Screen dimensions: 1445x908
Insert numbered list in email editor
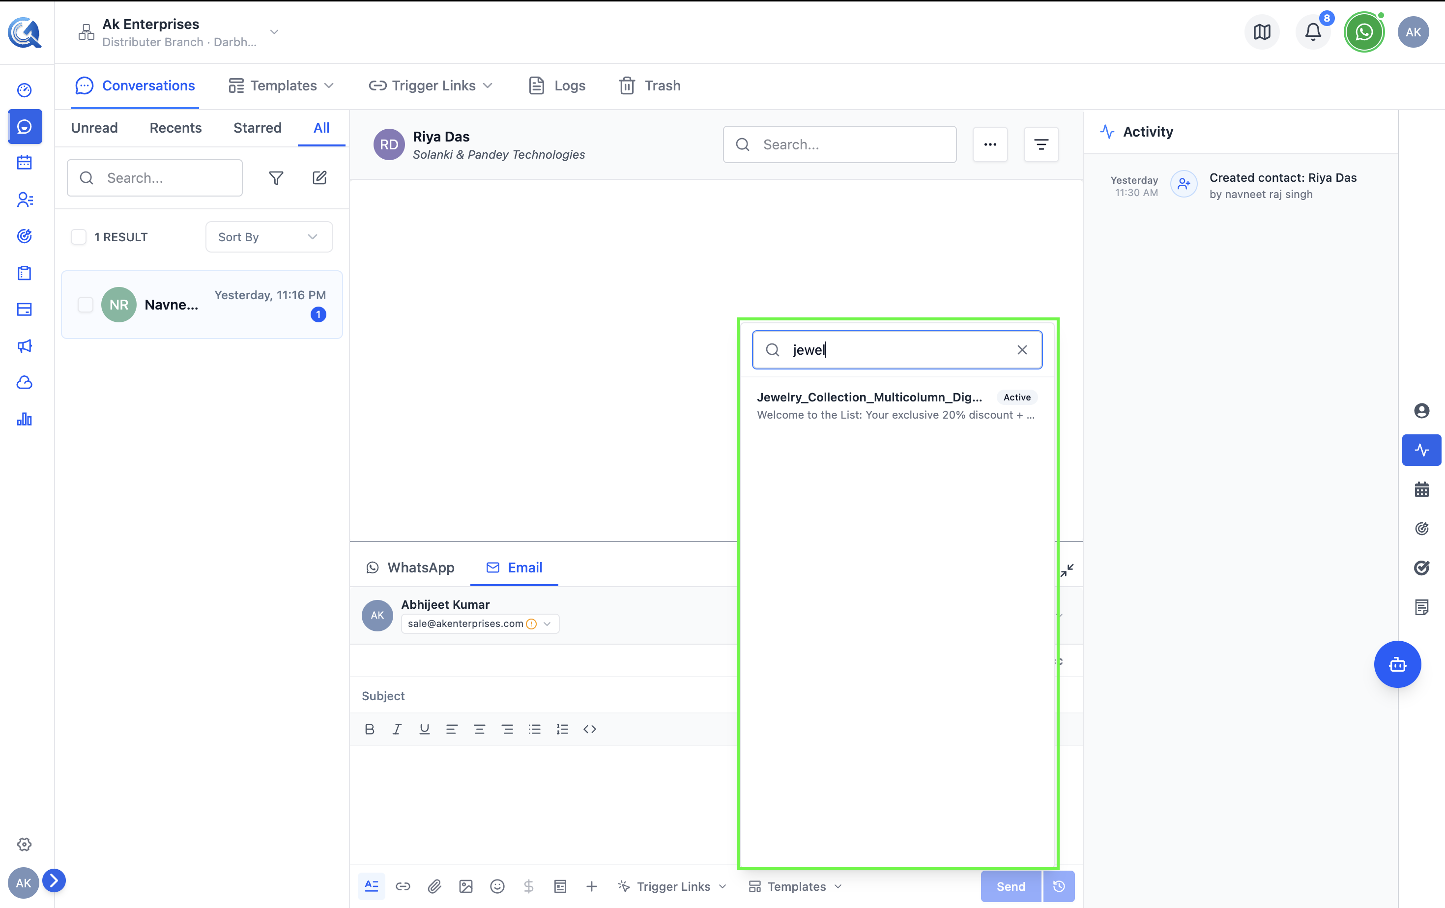pos(562,729)
